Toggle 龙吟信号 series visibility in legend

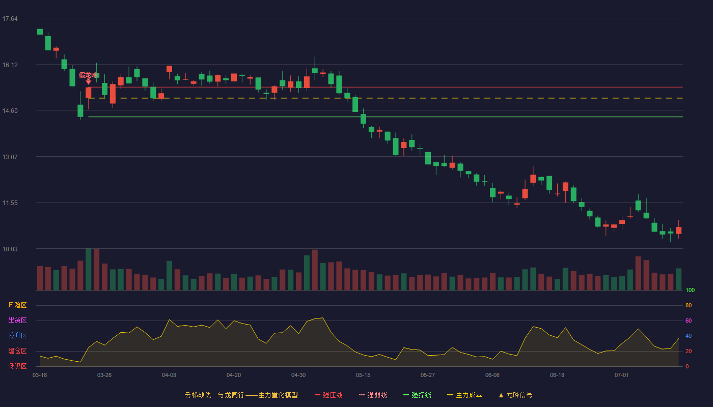click(x=519, y=395)
